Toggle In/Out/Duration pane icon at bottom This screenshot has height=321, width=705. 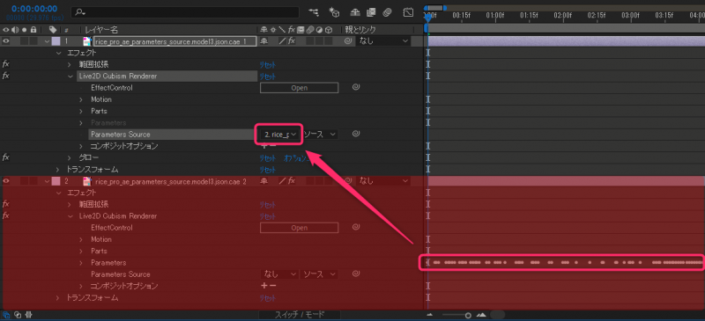click(28, 315)
